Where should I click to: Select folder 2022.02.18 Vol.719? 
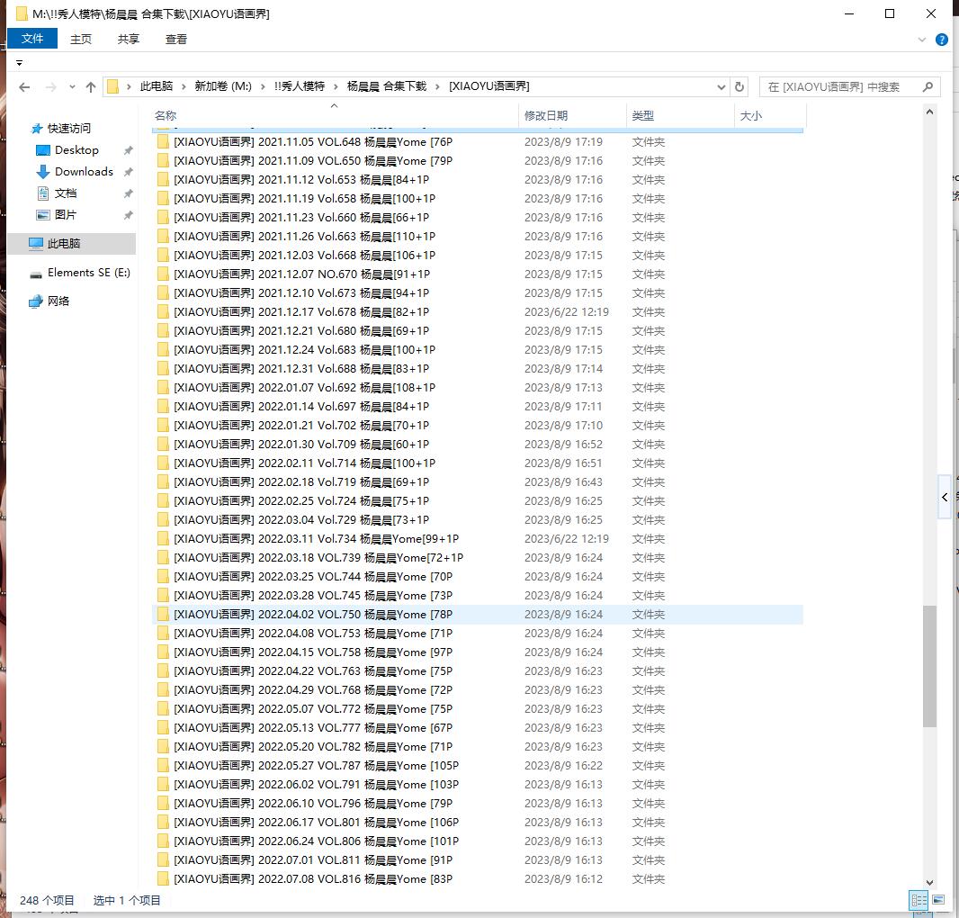click(477, 482)
